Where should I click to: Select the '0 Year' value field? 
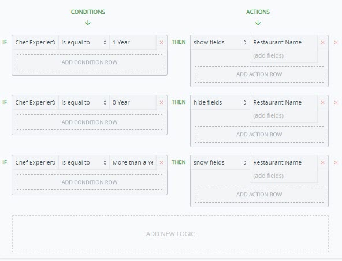point(133,102)
